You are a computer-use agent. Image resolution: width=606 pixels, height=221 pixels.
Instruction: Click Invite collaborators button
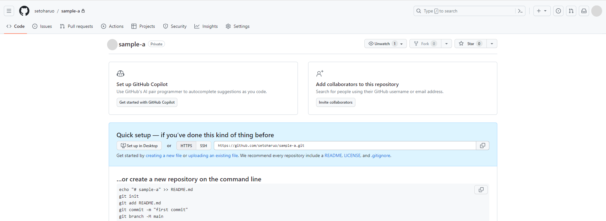[x=336, y=102]
